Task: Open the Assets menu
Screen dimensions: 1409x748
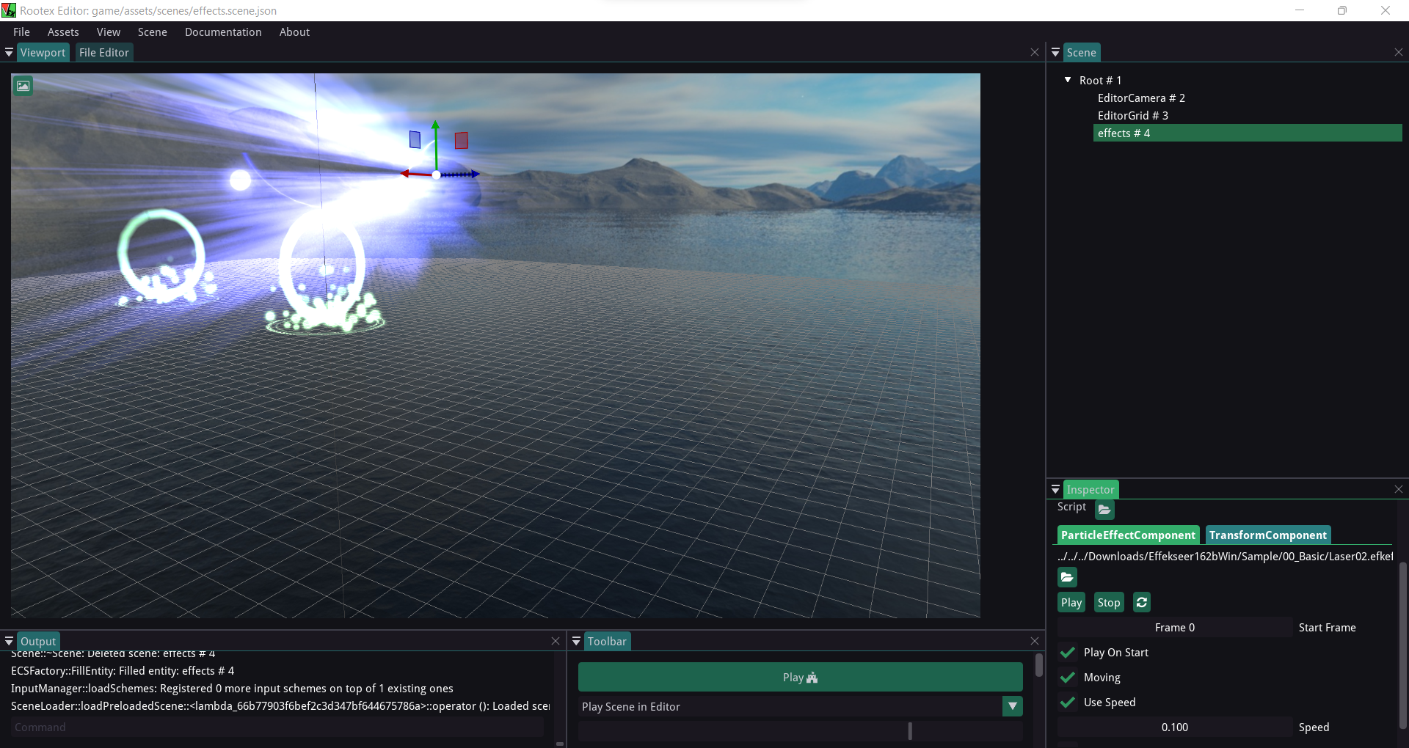Action: pyautogui.click(x=63, y=32)
